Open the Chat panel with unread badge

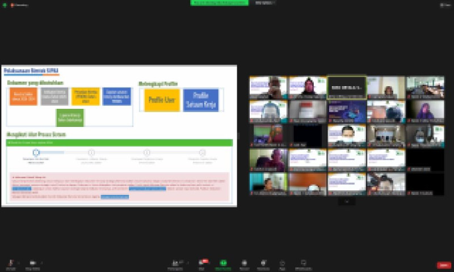coord(203,263)
